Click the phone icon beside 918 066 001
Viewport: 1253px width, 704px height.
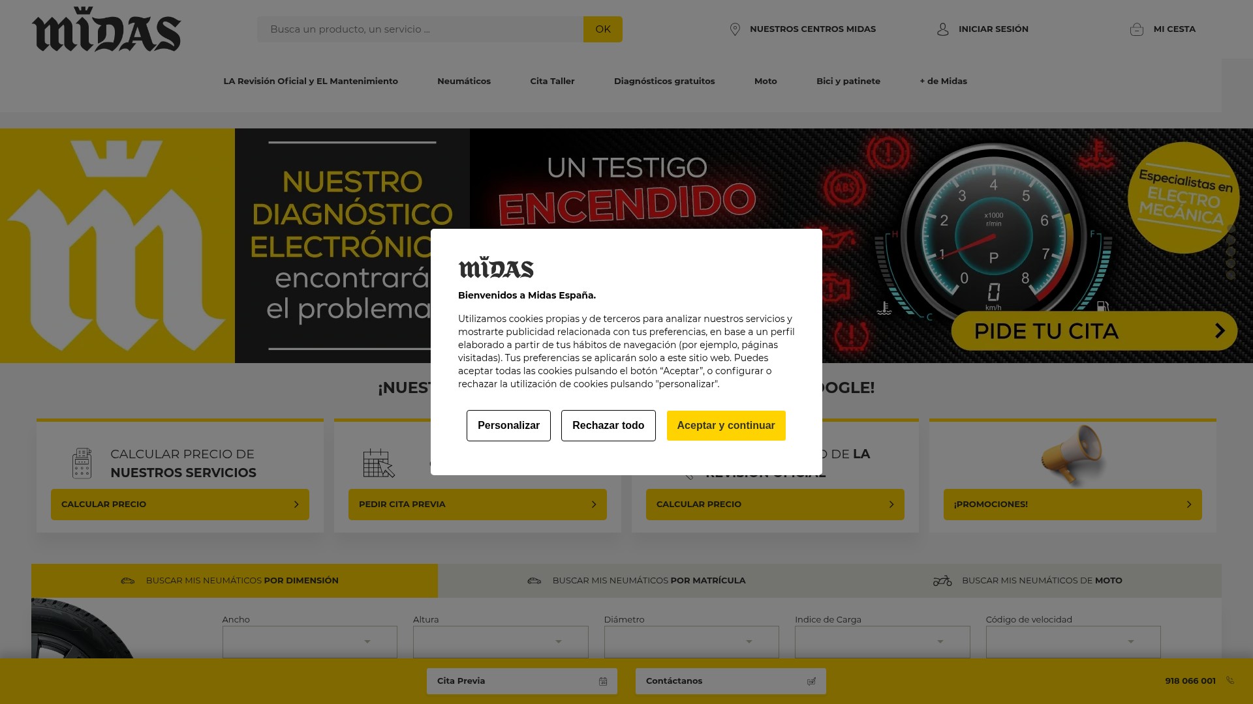pos(1230,681)
